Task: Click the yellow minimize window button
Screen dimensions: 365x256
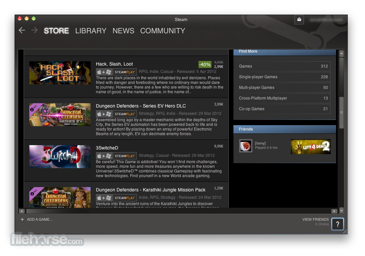Action: pyautogui.click(x=27, y=18)
